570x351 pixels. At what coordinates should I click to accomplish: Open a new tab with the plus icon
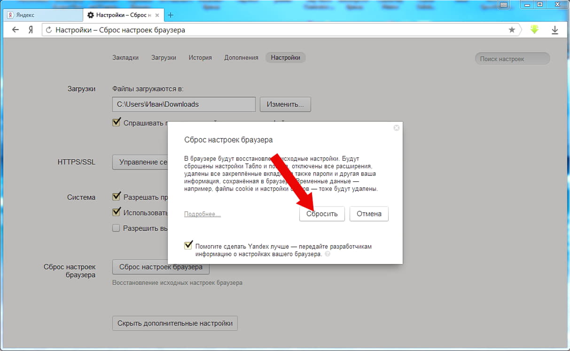coord(171,15)
